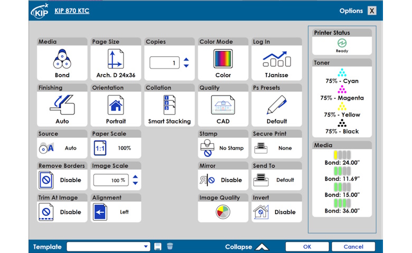Click the Printer Status Ready icon
412x253 pixels.
pyautogui.click(x=342, y=43)
